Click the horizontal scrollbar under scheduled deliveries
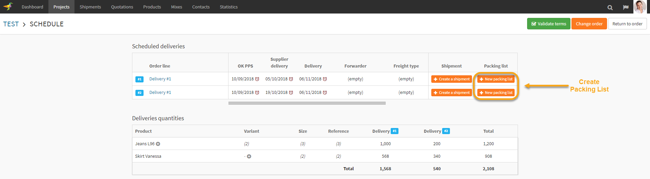The width and height of the screenshot is (650, 179). [x=307, y=103]
